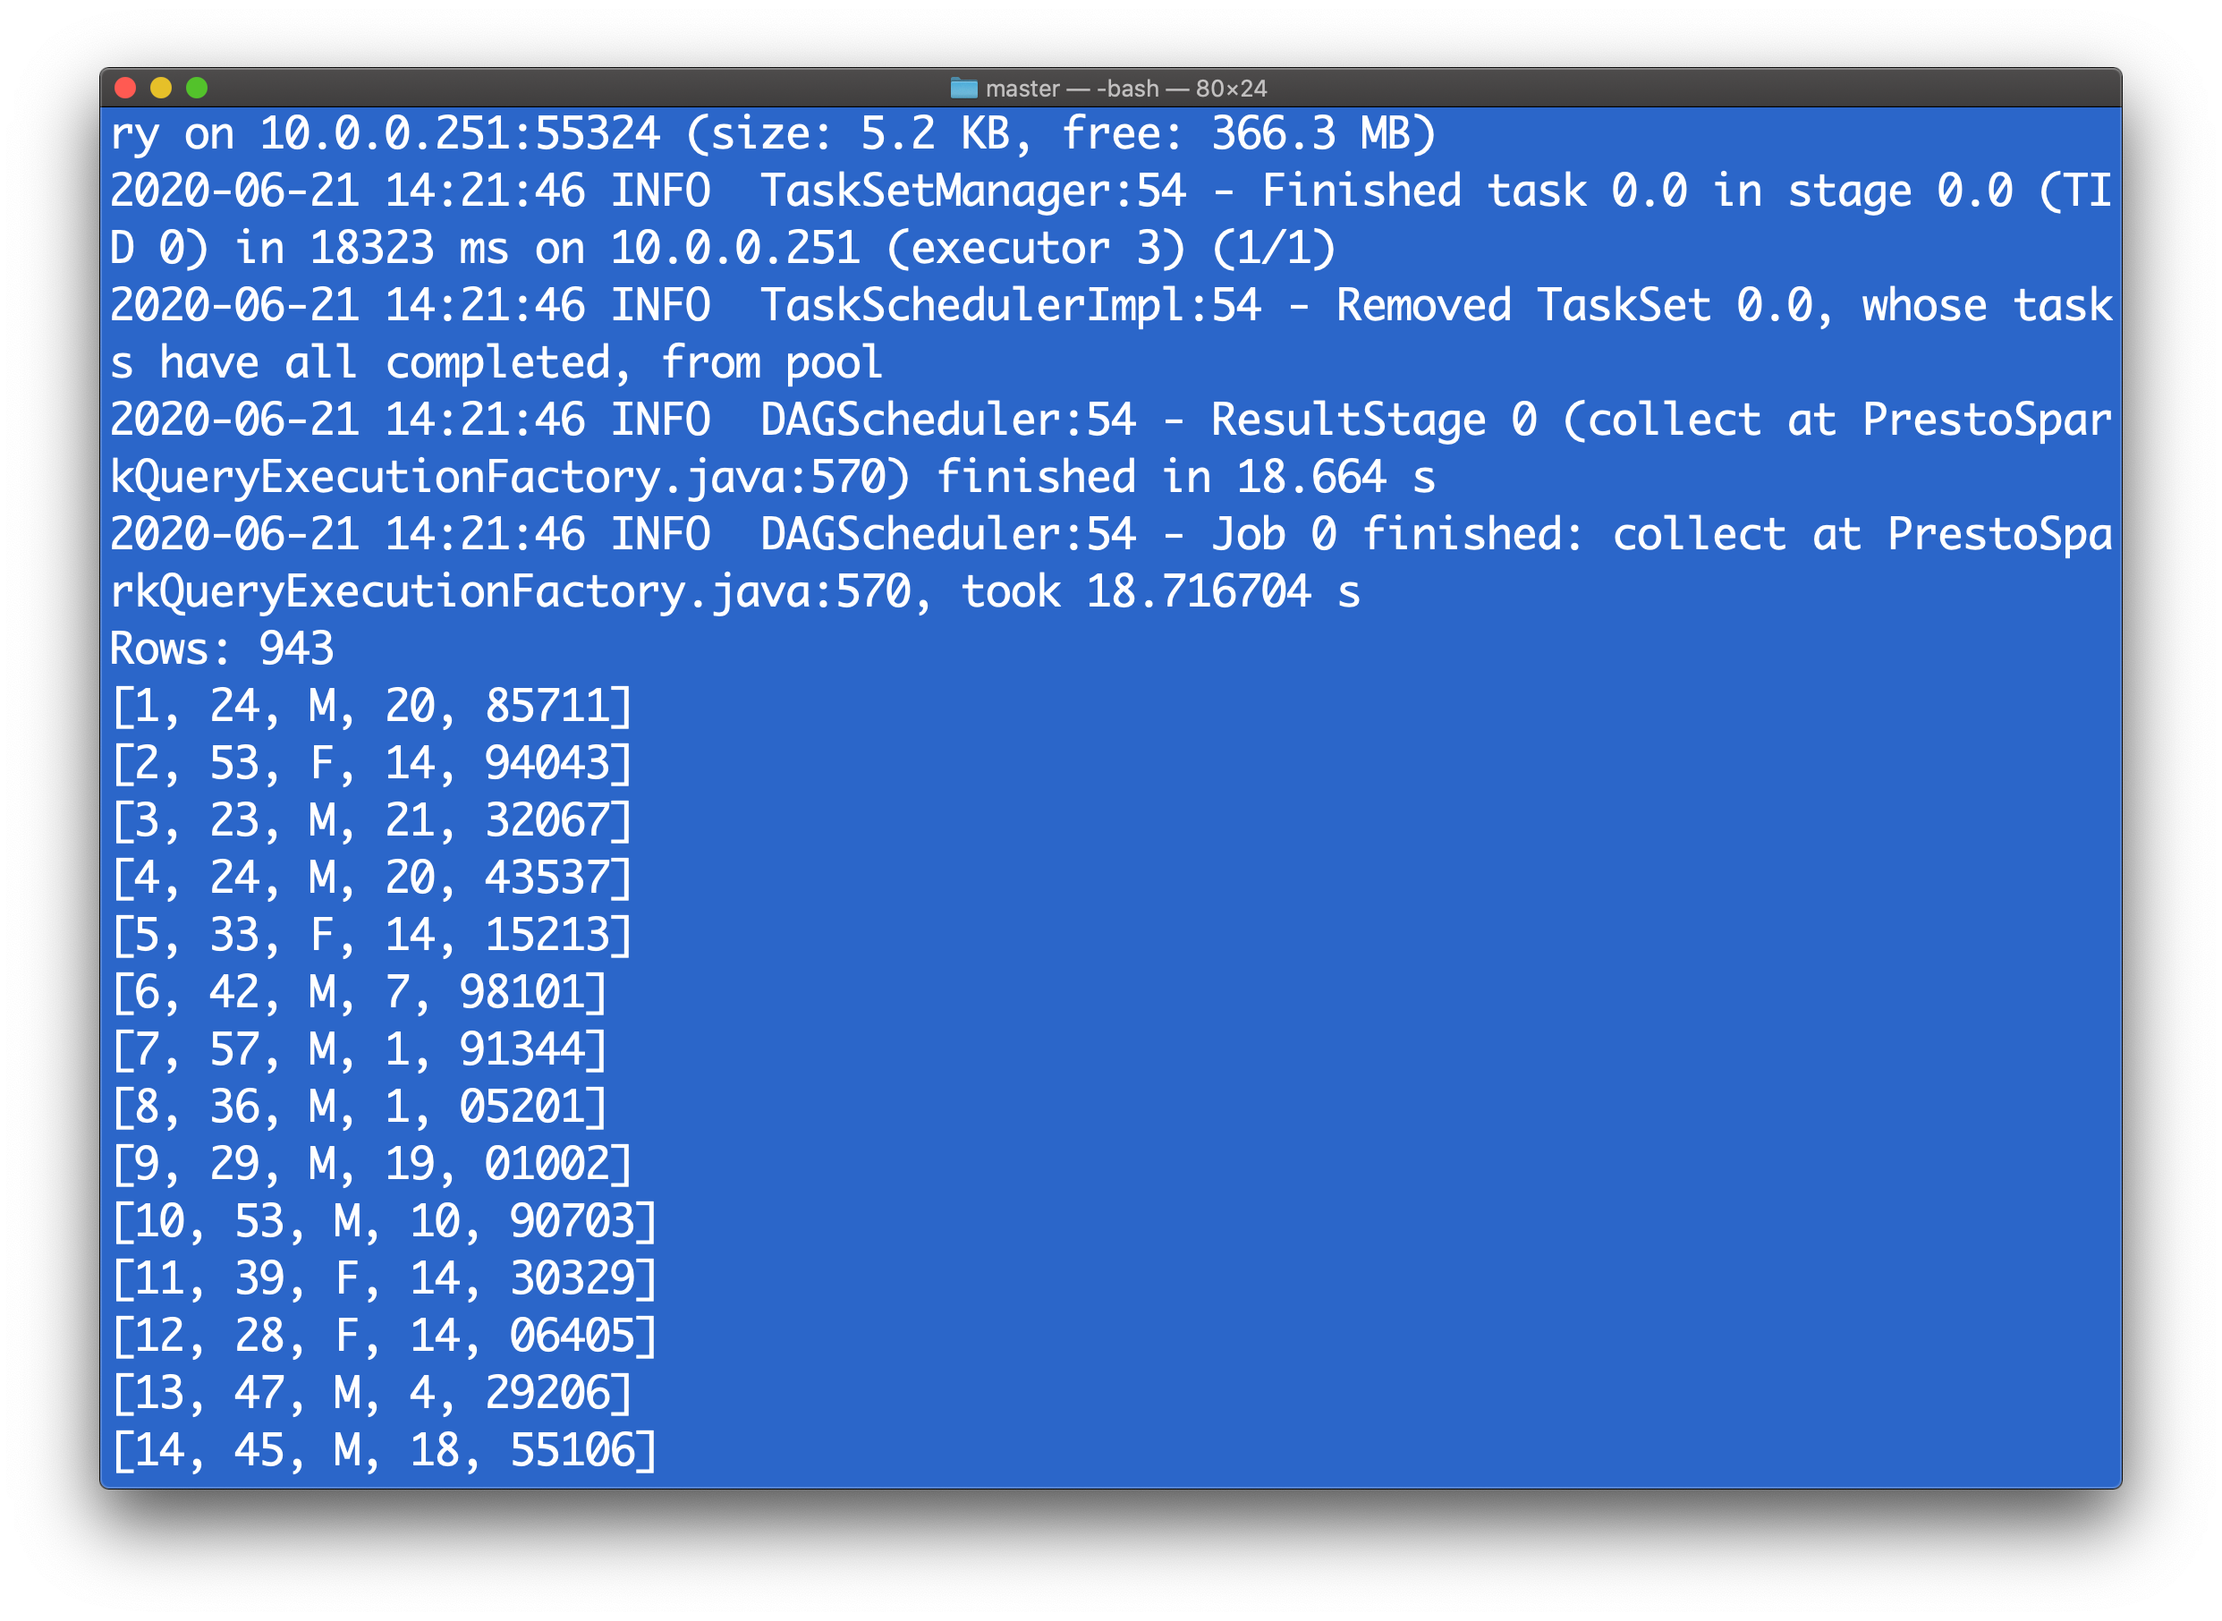
Task: Click the yellow minimize button
Action: click(x=162, y=89)
